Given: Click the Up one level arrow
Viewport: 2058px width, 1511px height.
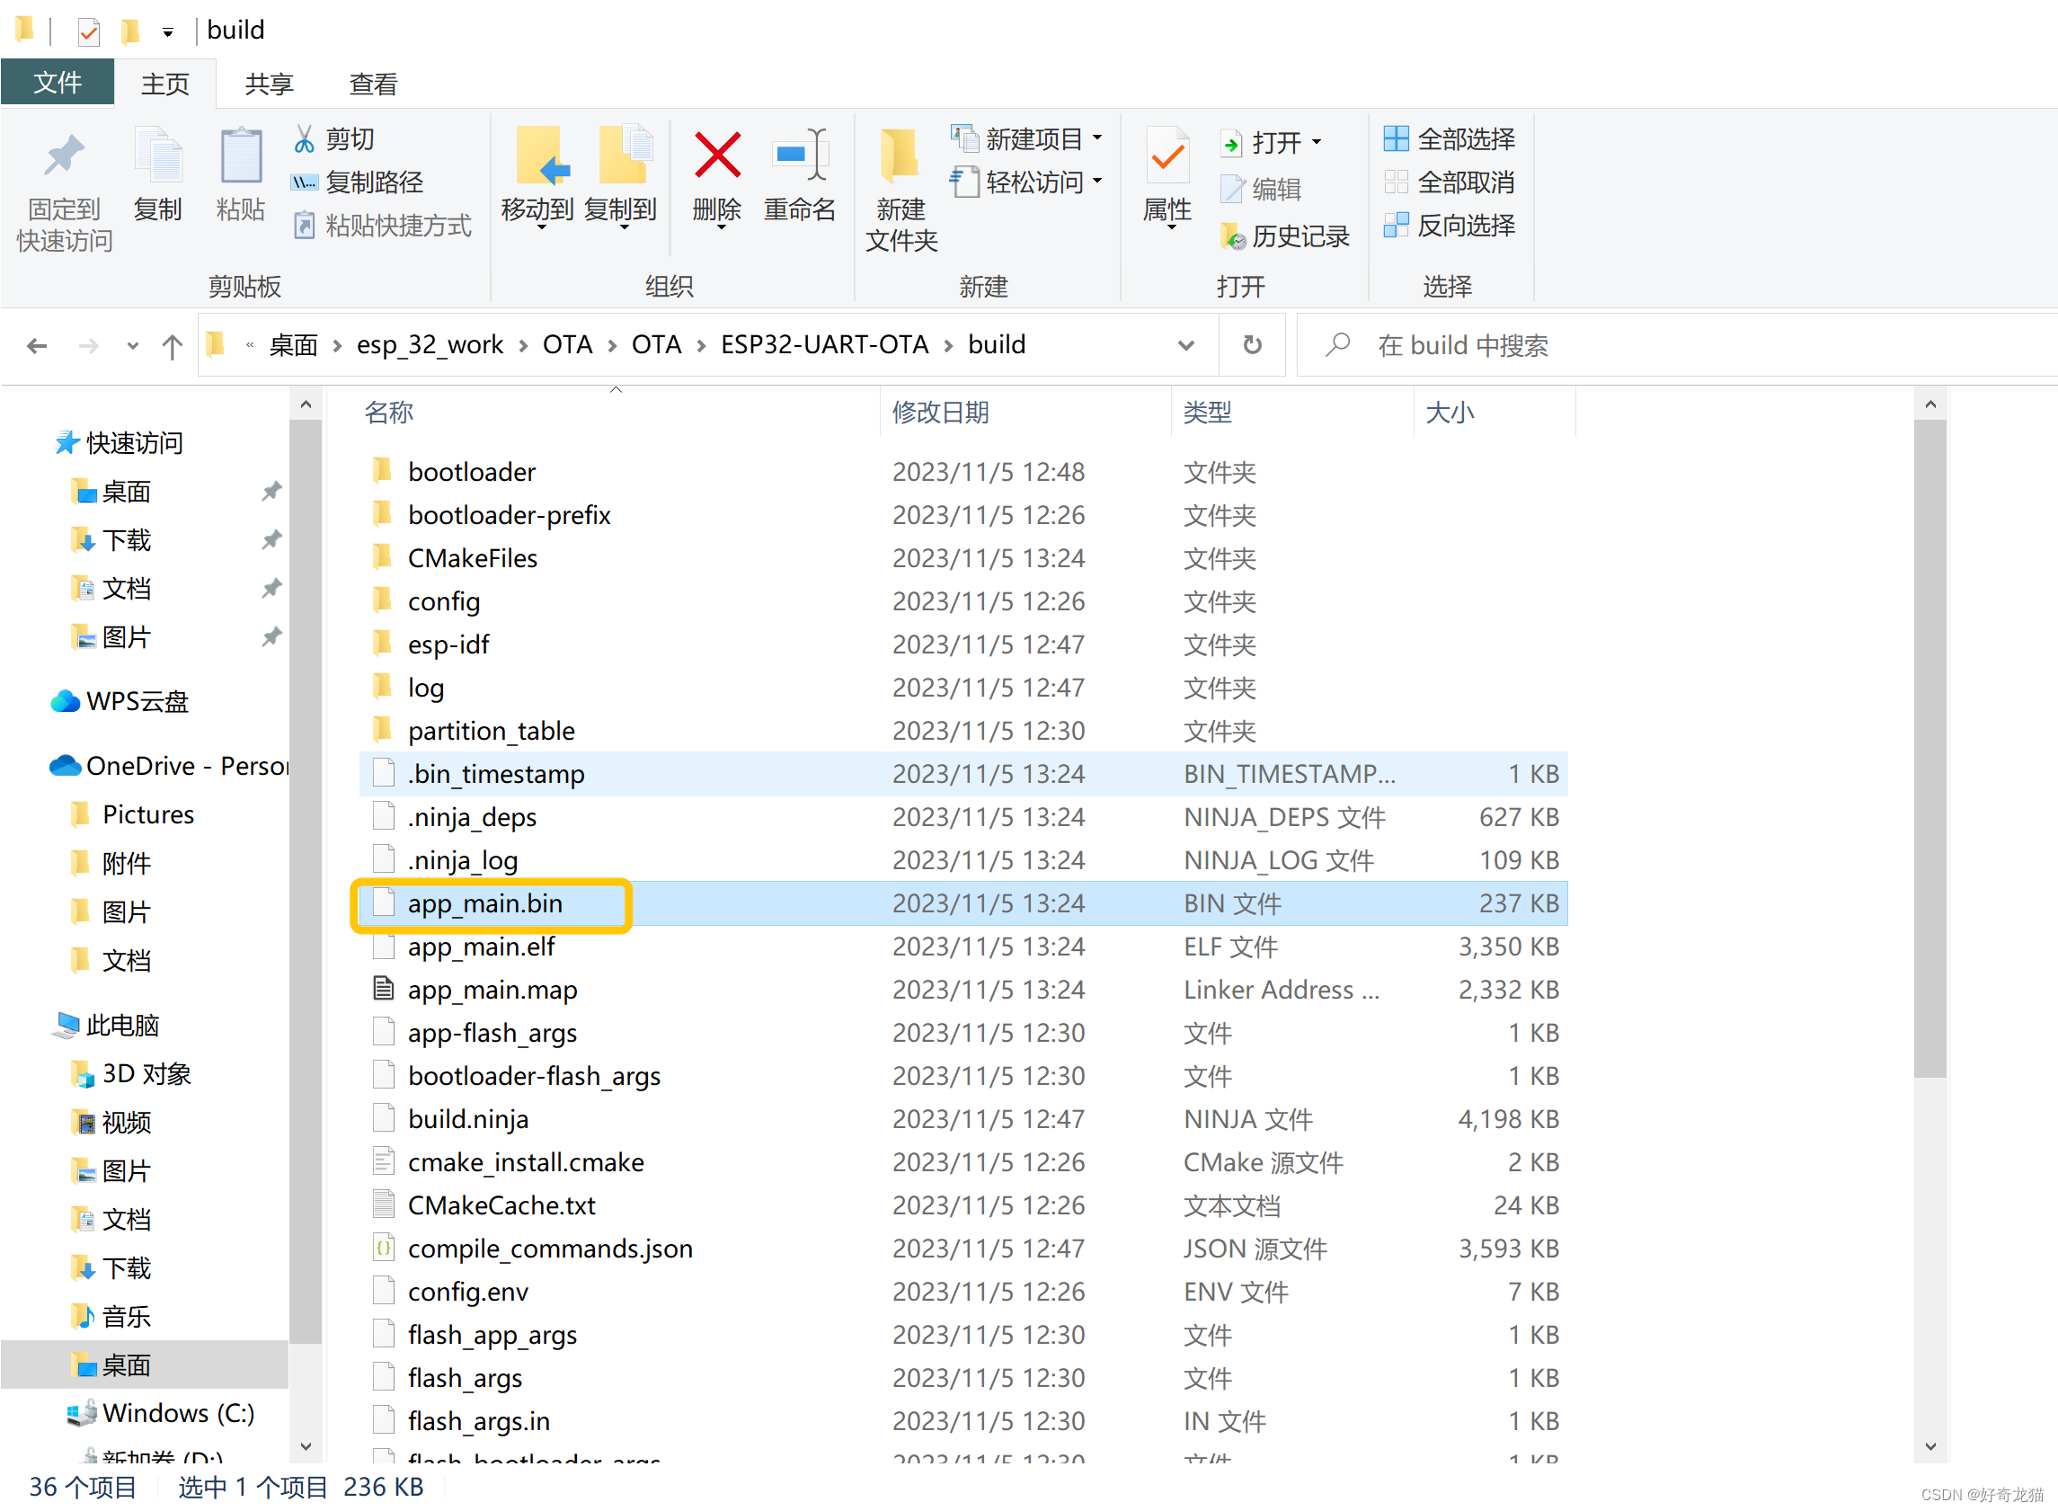Looking at the screenshot, I should click(172, 346).
